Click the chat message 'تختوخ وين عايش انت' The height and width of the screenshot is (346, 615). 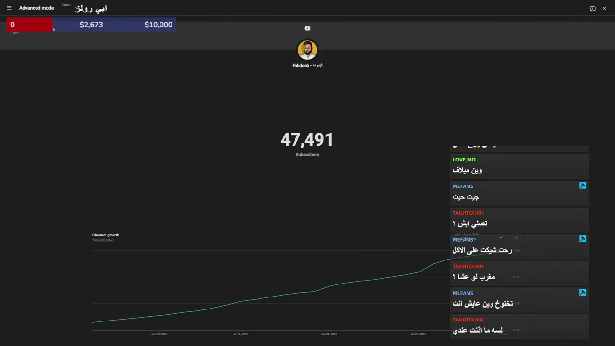[483, 304]
